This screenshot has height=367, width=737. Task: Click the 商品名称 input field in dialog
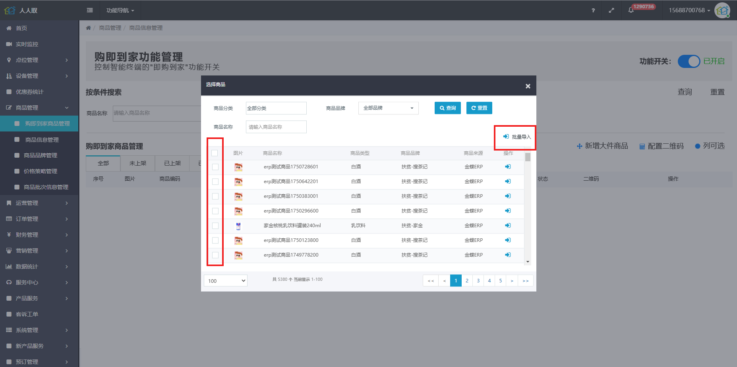coord(276,127)
